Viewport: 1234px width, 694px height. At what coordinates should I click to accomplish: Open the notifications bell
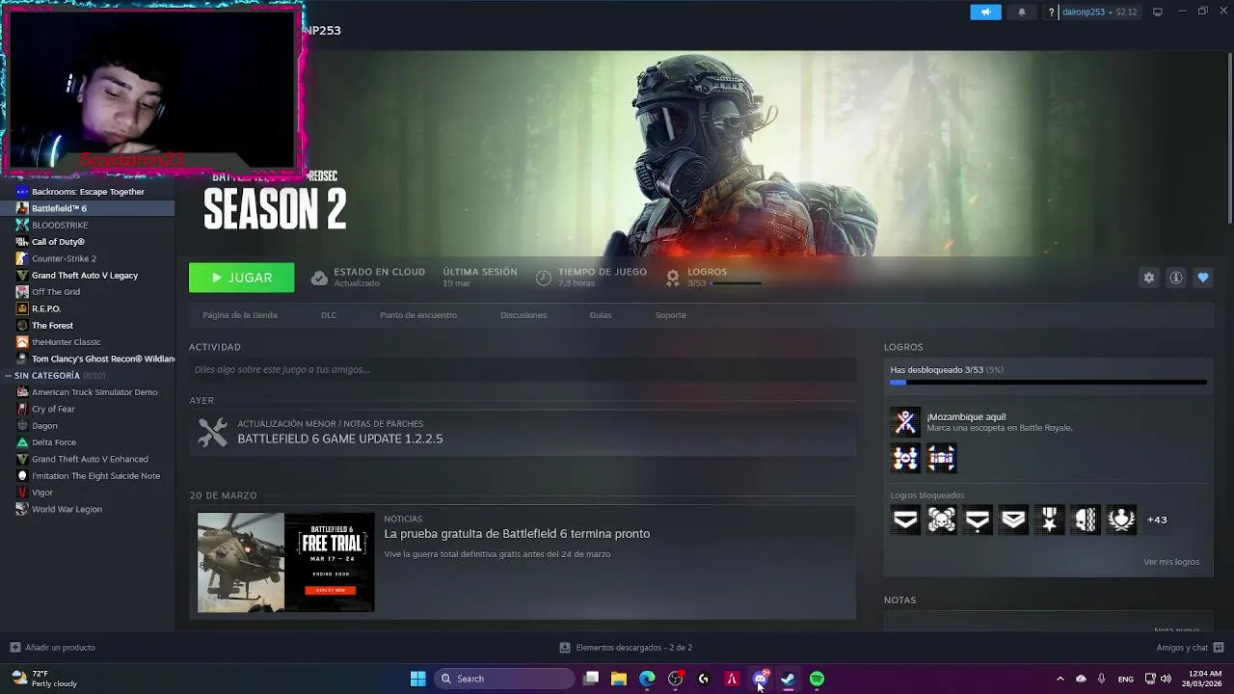point(1022,13)
